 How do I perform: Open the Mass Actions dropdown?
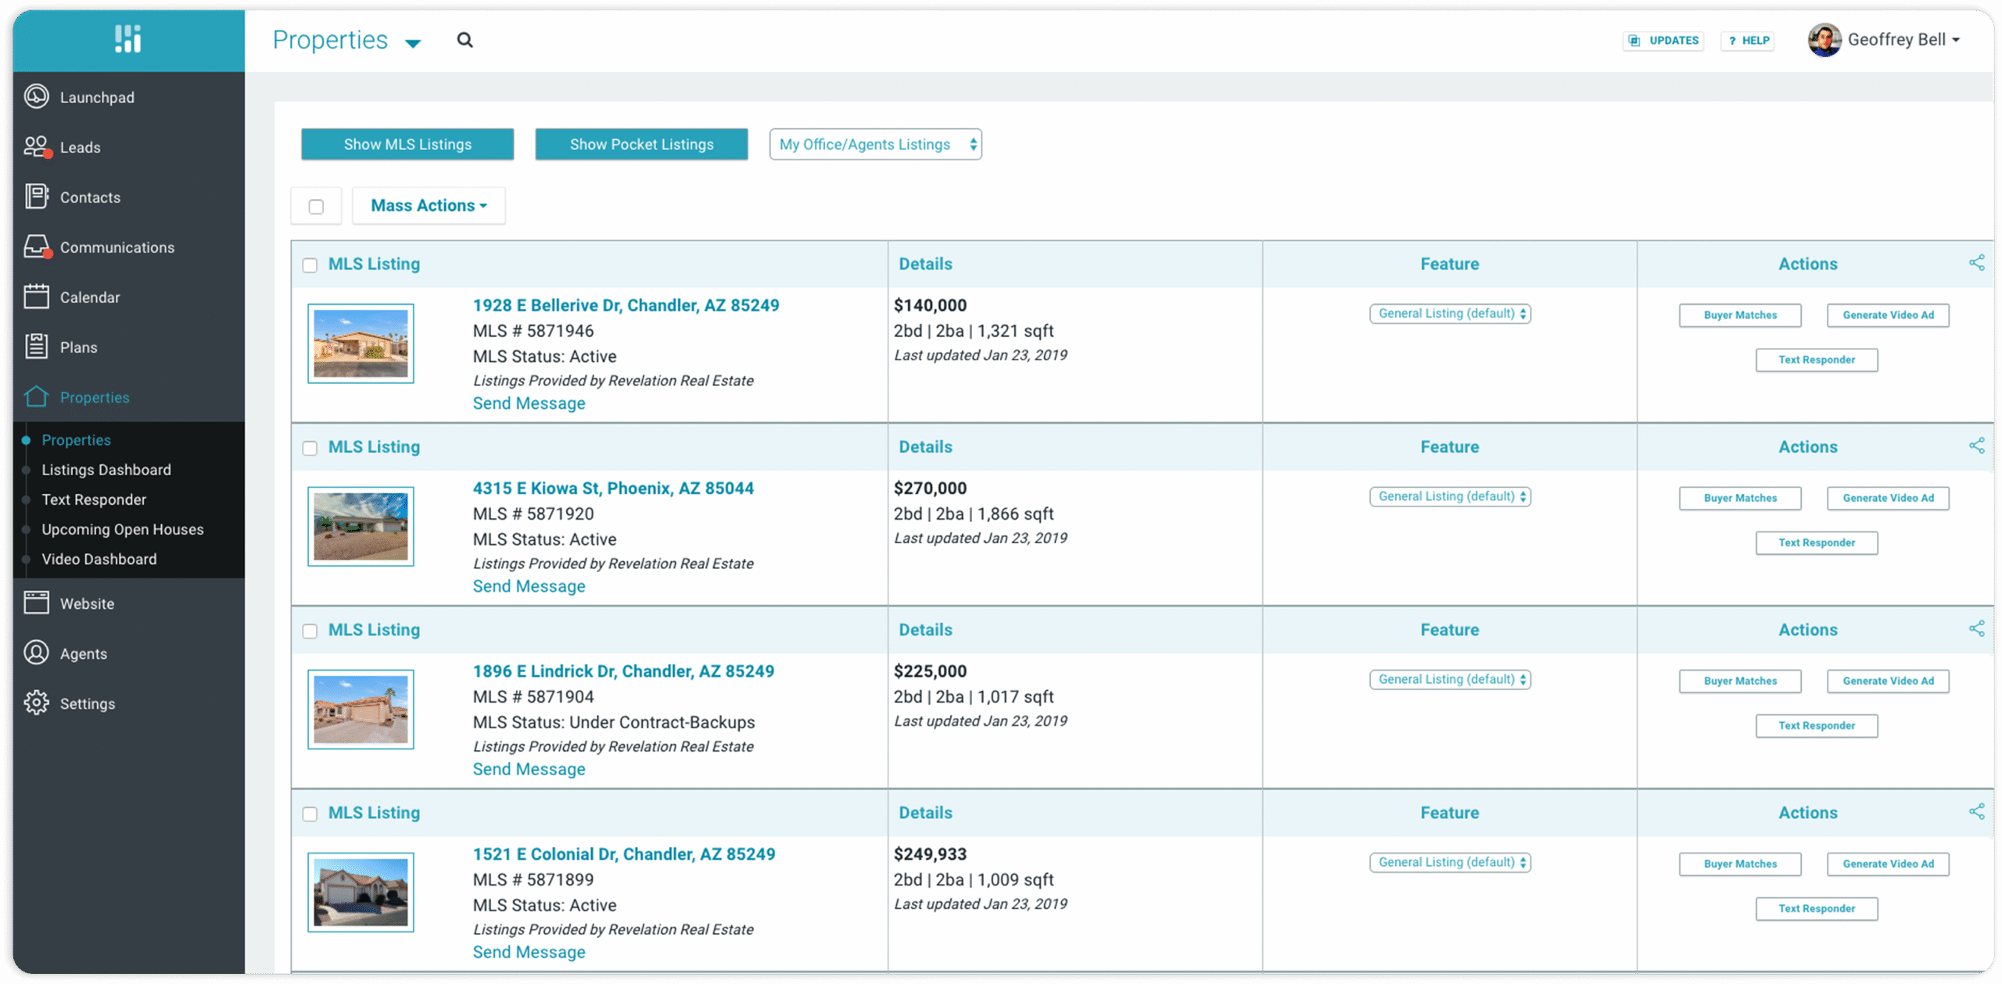tap(429, 206)
